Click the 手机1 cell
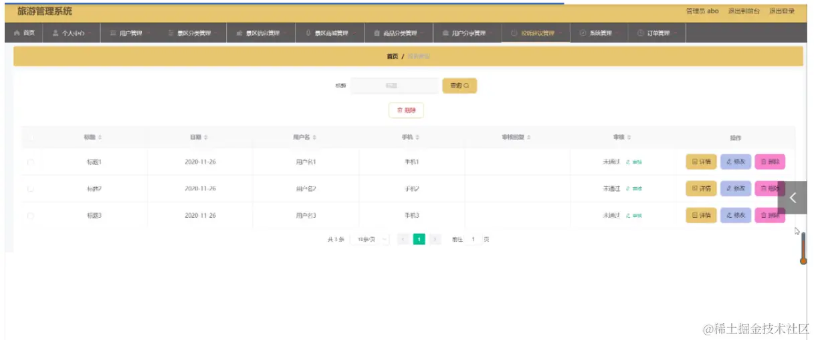This screenshot has height=340, width=814. [x=411, y=162]
